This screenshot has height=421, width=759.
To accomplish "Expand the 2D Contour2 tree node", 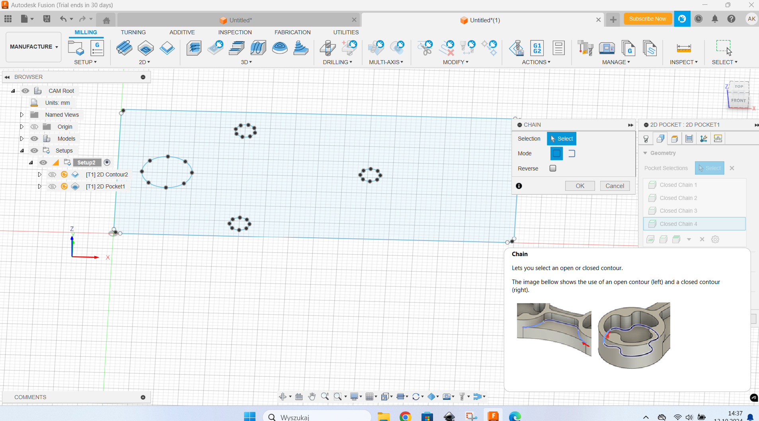I will 39,174.
